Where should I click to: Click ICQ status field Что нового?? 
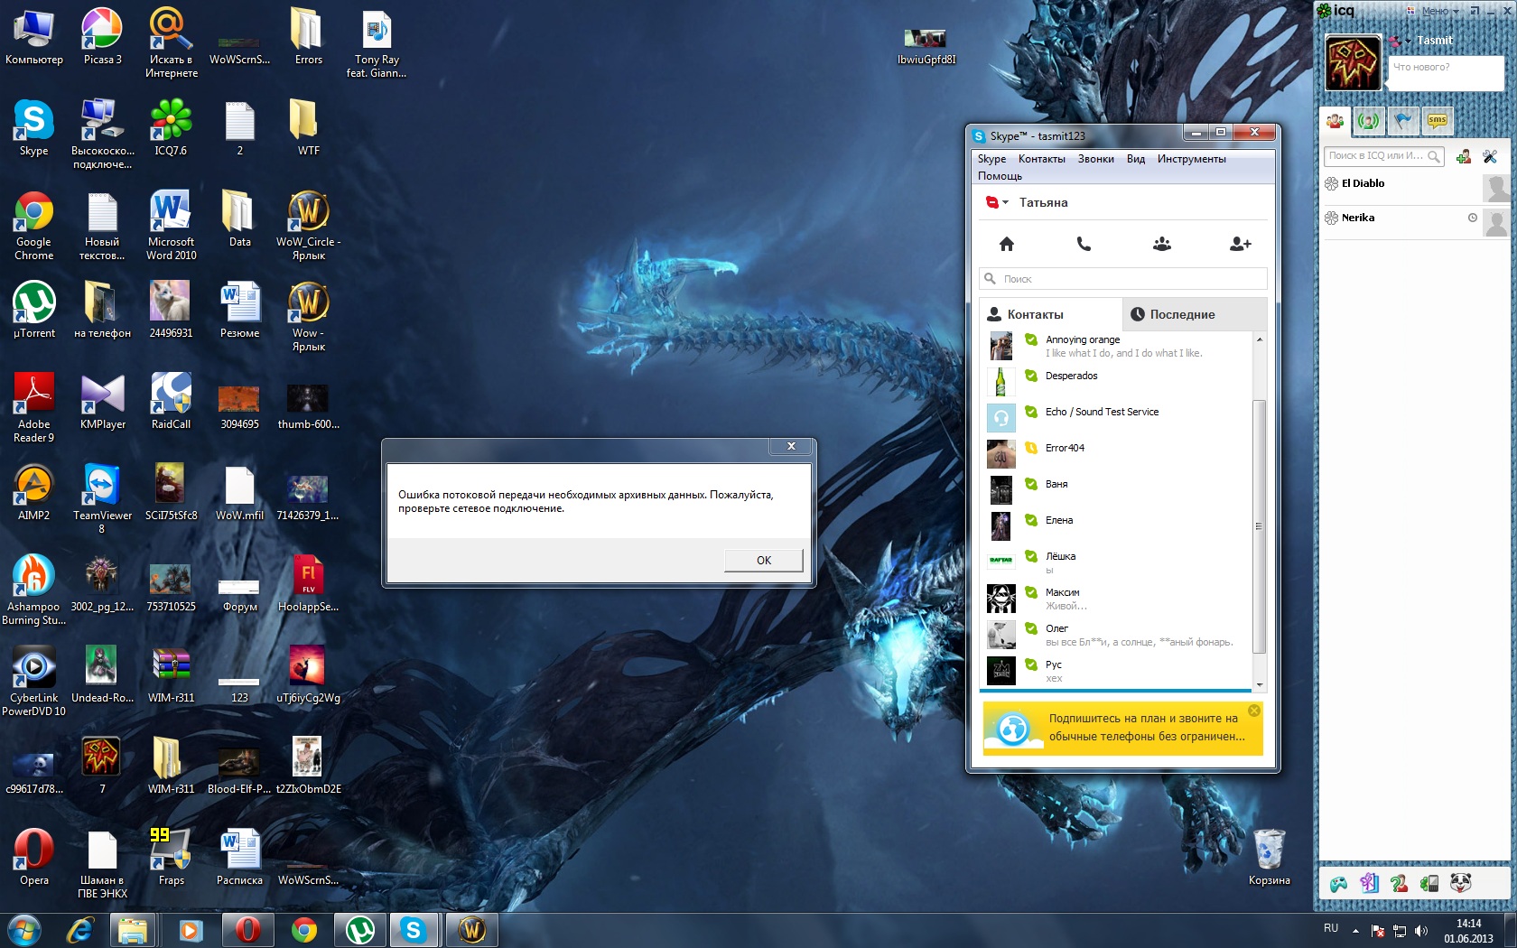pyautogui.click(x=1446, y=72)
